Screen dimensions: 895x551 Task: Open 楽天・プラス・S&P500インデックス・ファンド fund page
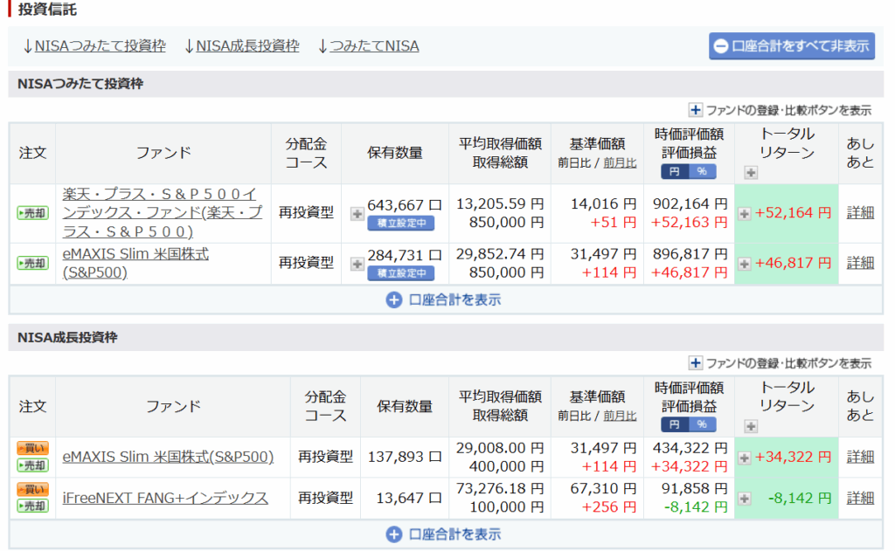[162, 213]
